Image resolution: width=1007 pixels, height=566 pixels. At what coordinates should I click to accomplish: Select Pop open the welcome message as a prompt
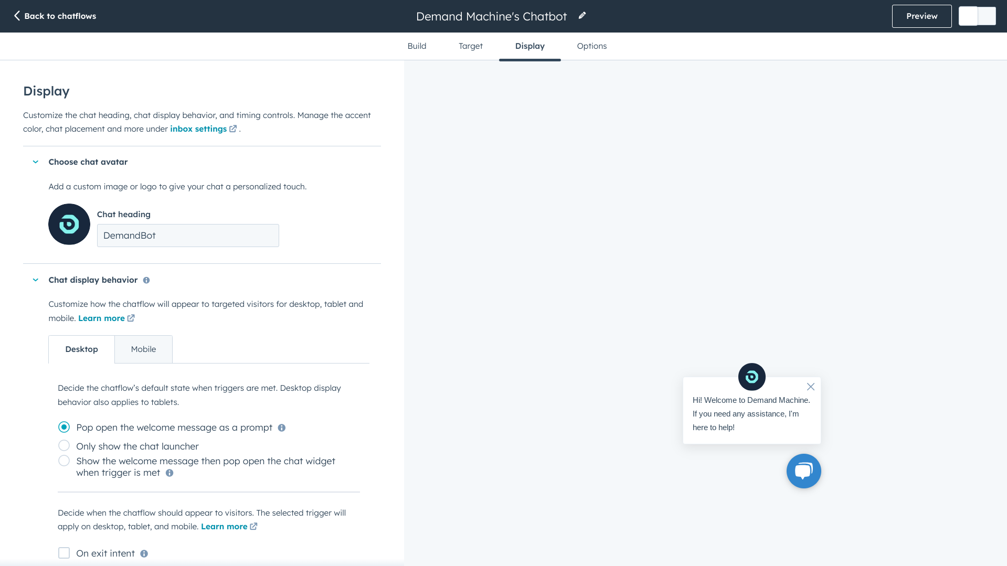[64, 427]
